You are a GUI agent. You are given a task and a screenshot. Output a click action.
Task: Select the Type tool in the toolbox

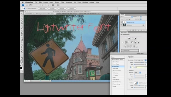(22, 49)
